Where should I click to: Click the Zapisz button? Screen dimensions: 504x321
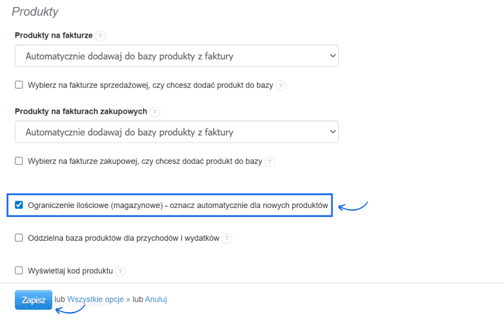[x=33, y=299]
